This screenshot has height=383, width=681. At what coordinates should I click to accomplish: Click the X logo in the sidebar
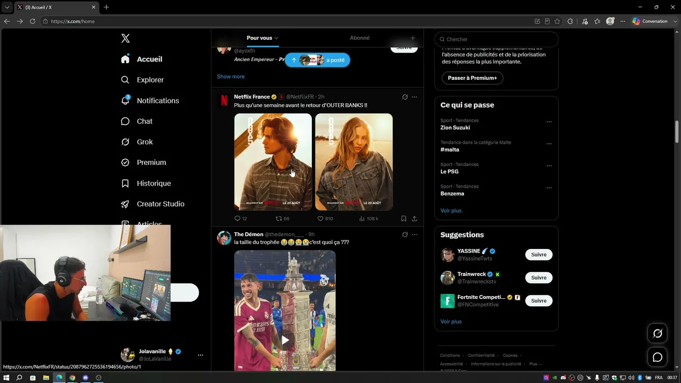point(126,38)
